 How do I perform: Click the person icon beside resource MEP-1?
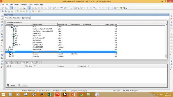tap(12, 27)
